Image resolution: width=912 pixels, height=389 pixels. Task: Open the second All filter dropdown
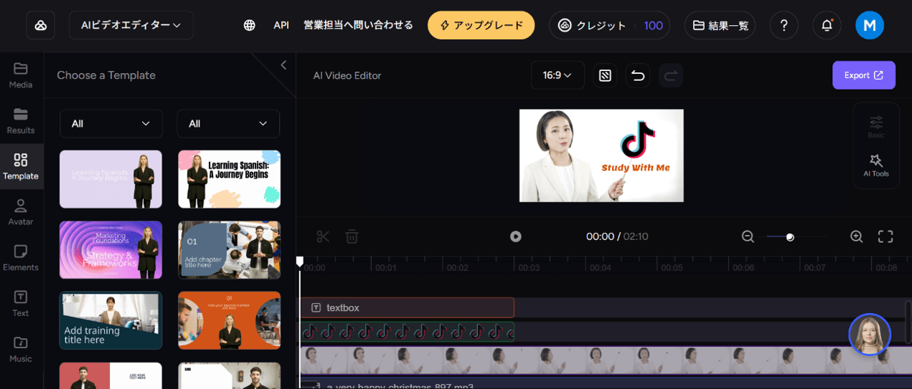[x=228, y=123]
